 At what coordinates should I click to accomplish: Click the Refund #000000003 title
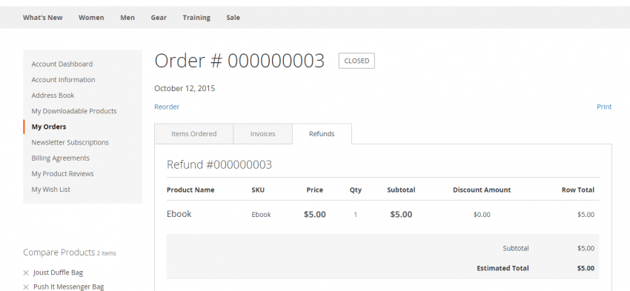(219, 164)
